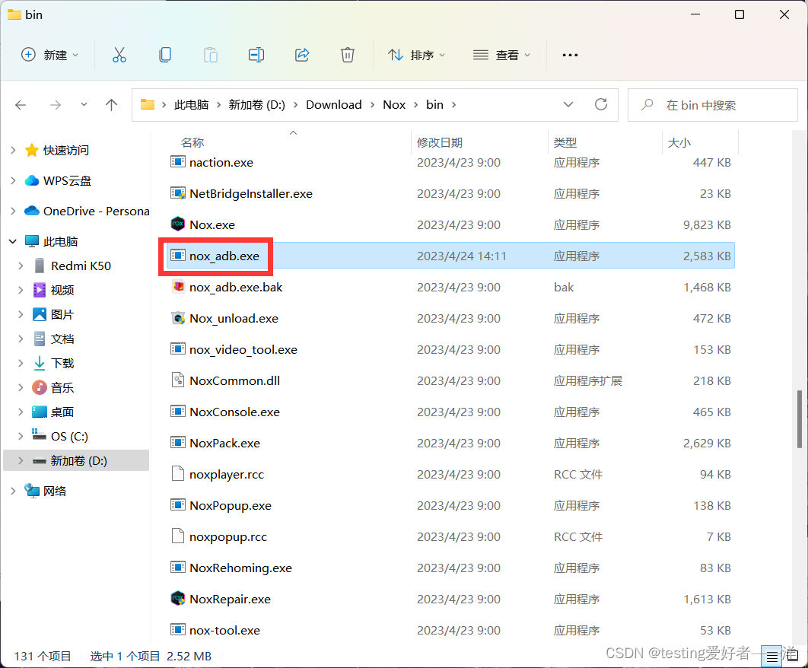The width and height of the screenshot is (808, 668).
Task: Click the Cut scissors icon
Action: [x=119, y=55]
